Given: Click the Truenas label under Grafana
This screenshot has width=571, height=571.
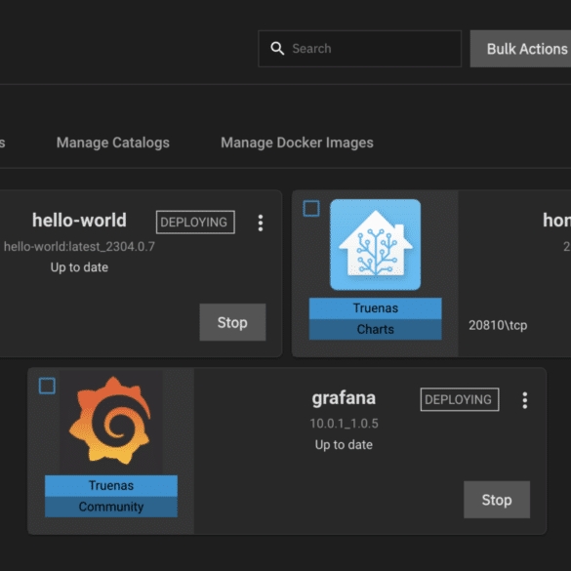Looking at the screenshot, I should pyautogui.click(x=111, y=486).
